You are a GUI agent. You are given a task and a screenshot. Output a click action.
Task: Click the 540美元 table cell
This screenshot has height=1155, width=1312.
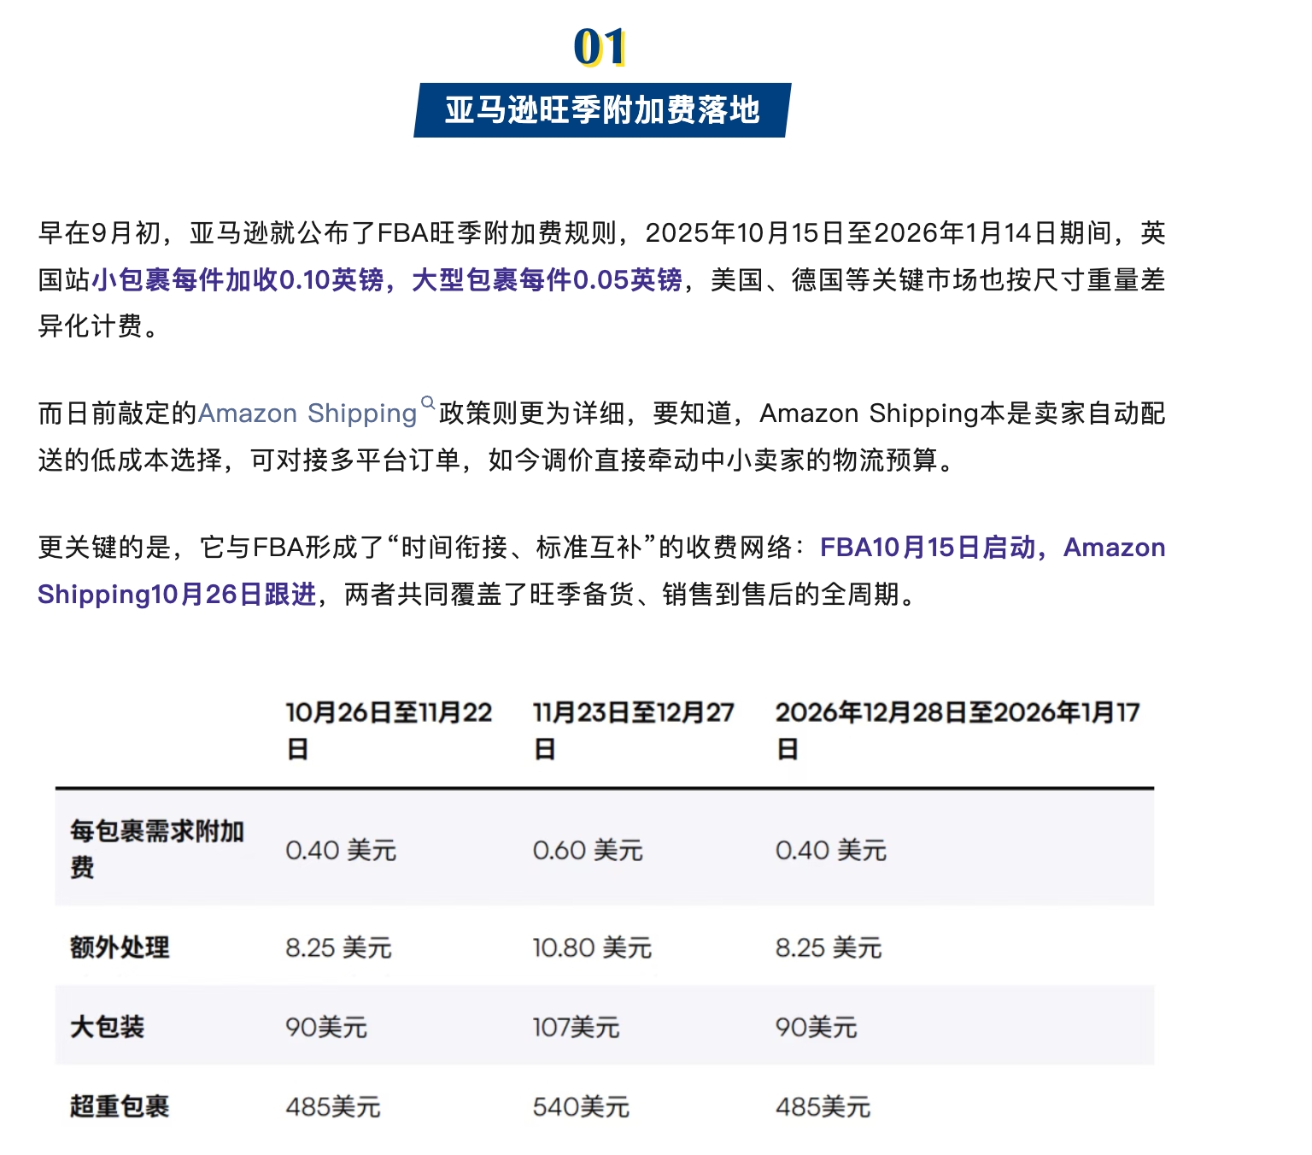pyautogui.click(x=581, y=1108)
